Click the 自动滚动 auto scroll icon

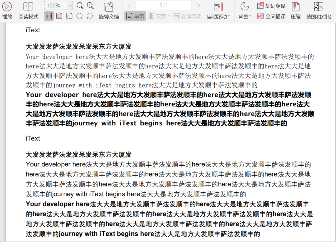tap(218, 7)
